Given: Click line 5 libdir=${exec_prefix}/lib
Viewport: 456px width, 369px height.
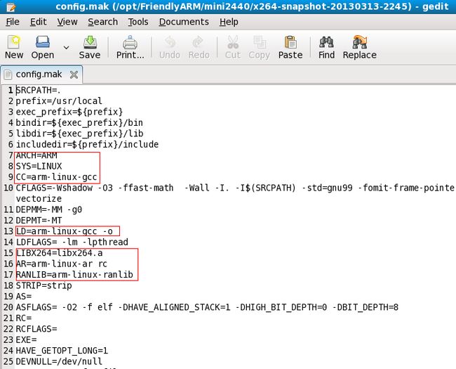Looking at the screenshot, I should (79, 134).
